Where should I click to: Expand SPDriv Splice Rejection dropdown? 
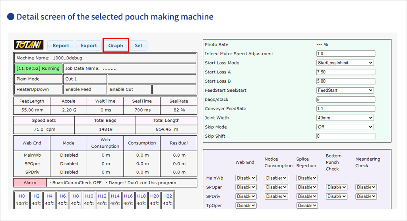307,196
